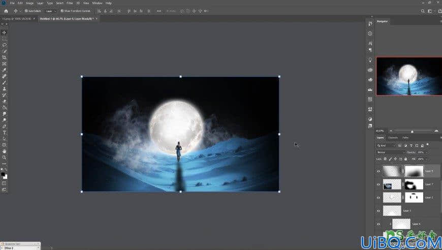The height and width of the screenshot is (250, 442).
Task: Select the Zoom tool in toolbox
Action: click(x=4, y=158)
